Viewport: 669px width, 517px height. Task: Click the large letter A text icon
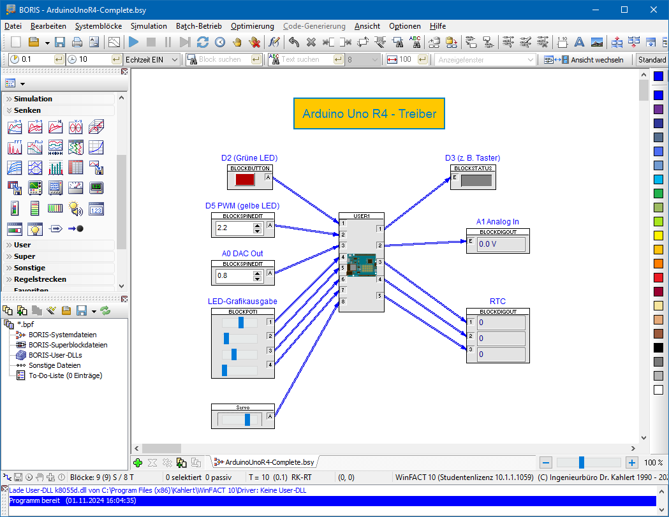pyautogui.click(x=579, y=42)
